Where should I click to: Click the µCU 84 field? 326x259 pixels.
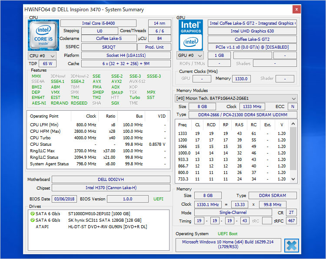160,38
